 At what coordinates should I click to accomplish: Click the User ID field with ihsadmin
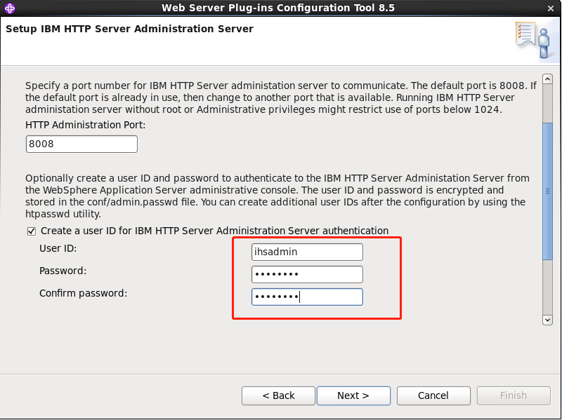pyautogui.click(x=307, y=252)
